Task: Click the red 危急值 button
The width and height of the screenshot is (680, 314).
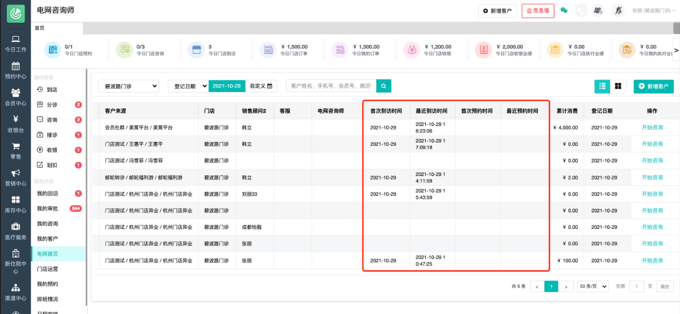Action: tap(538, 11)
